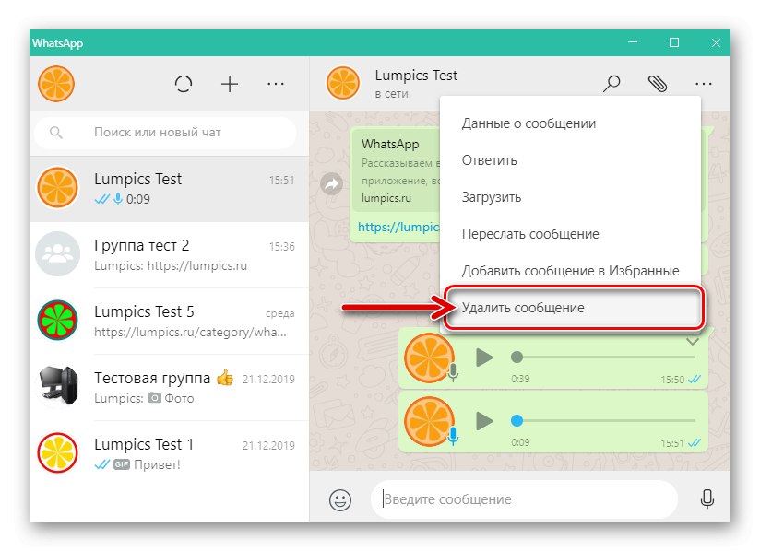Open the search in Lumpics Test chat

[x=611, y=83]
